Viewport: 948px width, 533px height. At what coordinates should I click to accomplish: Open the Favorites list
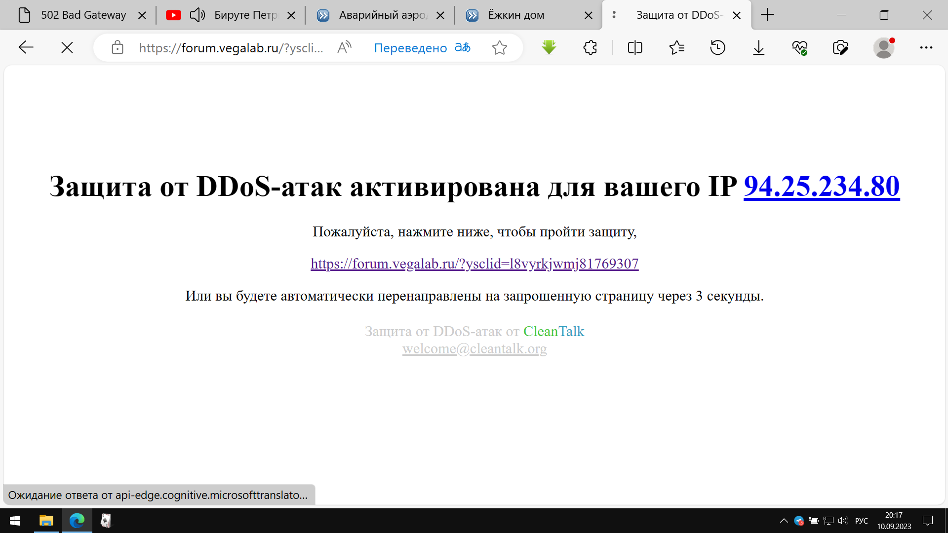(676, 47)
